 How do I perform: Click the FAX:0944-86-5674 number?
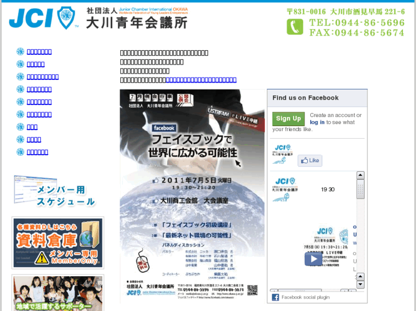click(357, 33)
